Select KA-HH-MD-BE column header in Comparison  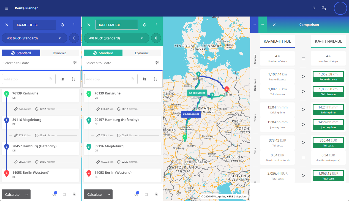tap(329, 41)
